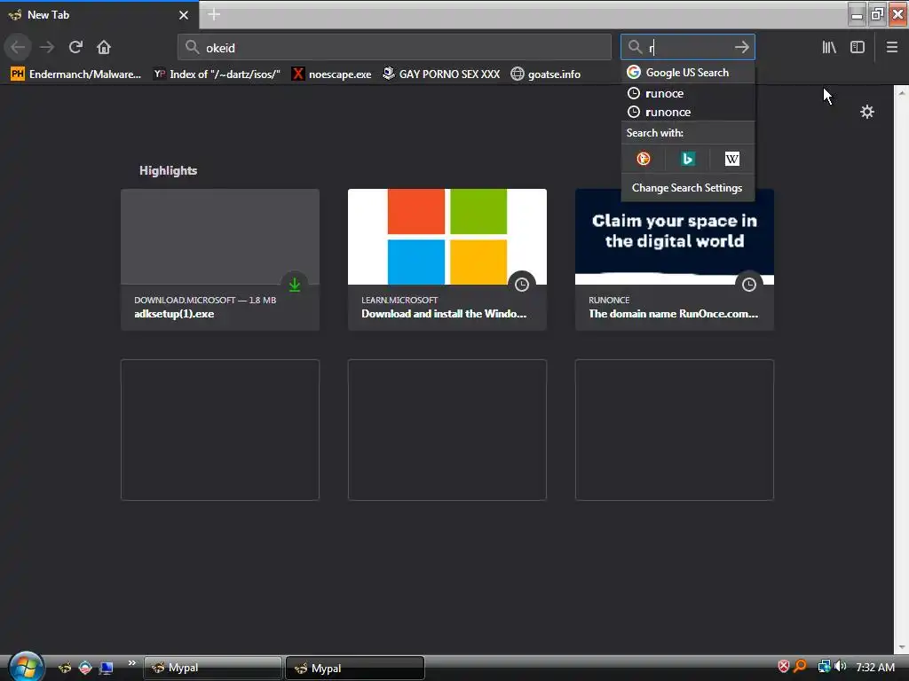Open the Windows Start orb
Viewport: 909px width, 681px height.
[x=26, y=666]
